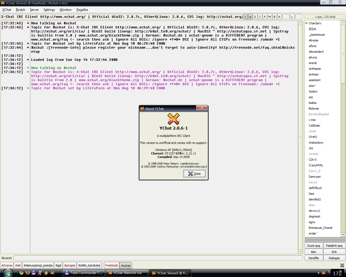This screenshot has height=277, width=346.
Task: Toggle the N channel mode button
Action: tap(250, 17)
